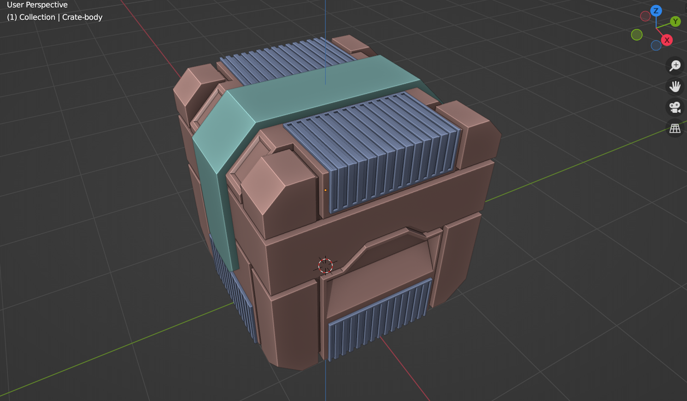
Task: Click the red X axis ball on the gizmo
Action: click(x=667, y=40)
